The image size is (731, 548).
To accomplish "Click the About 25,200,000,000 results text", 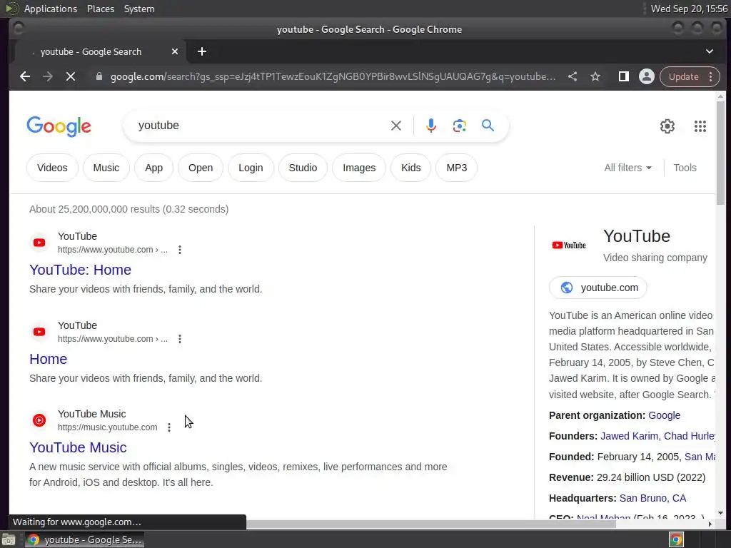I will [128, 209].
